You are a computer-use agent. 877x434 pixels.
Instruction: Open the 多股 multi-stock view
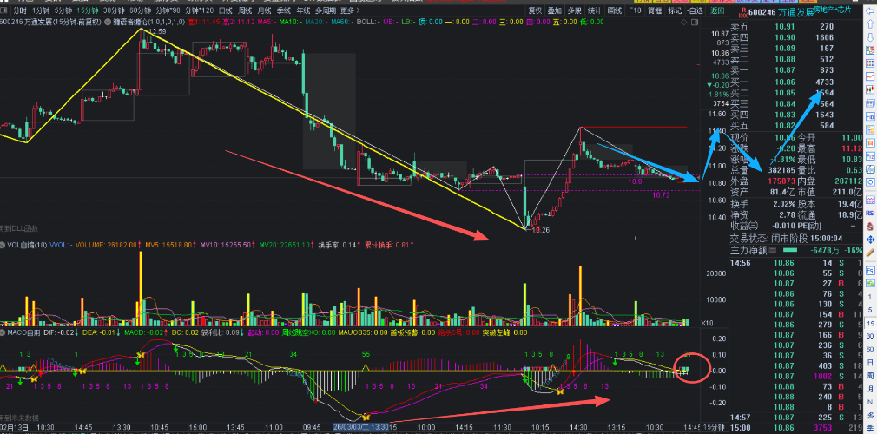[574, 10]
